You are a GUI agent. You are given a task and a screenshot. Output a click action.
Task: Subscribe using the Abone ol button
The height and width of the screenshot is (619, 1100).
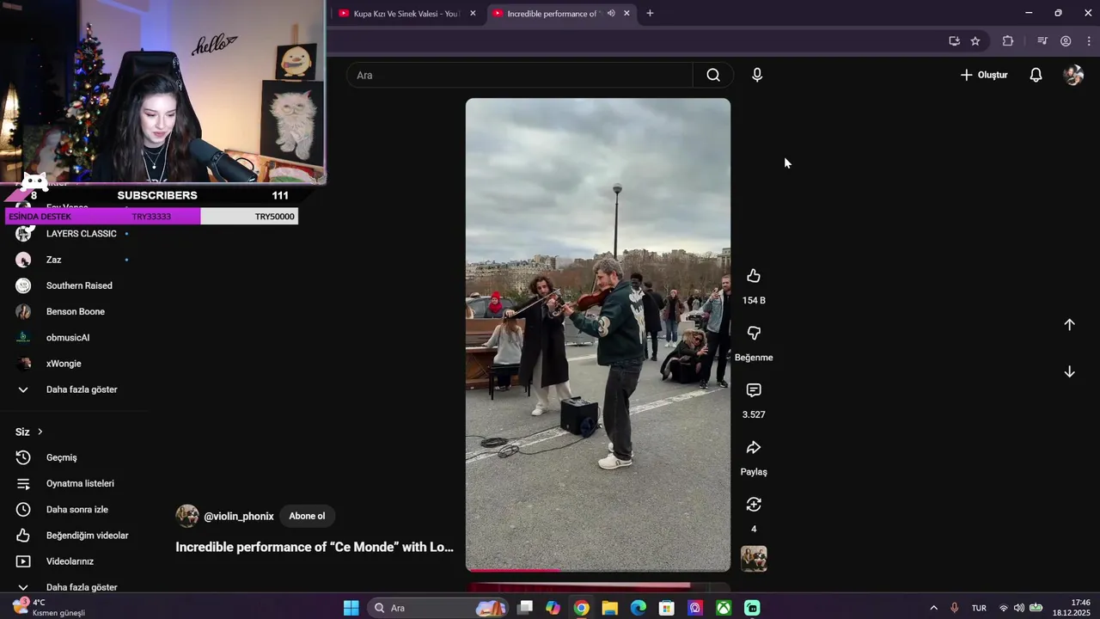pos(307,516)
